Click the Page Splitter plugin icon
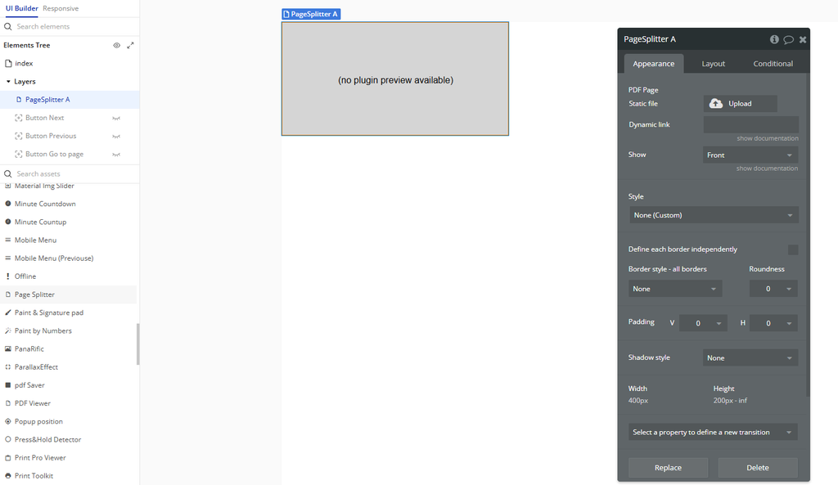Image resolution: width=838 pixels, height=485 pixels. coord(8,294)
